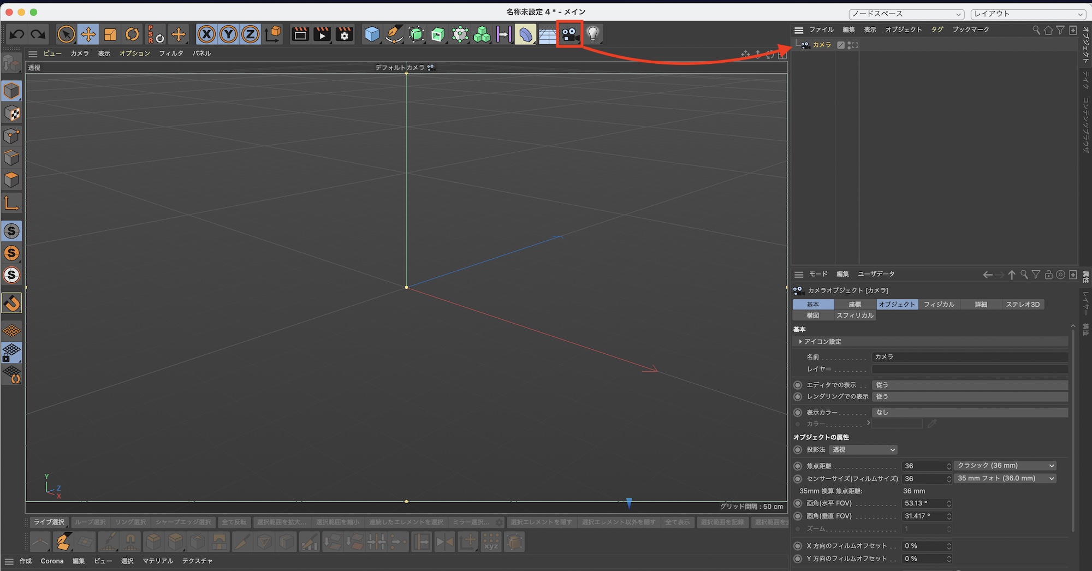
Task: Open the Spline pen tool
Action: [x=394, y=34]
